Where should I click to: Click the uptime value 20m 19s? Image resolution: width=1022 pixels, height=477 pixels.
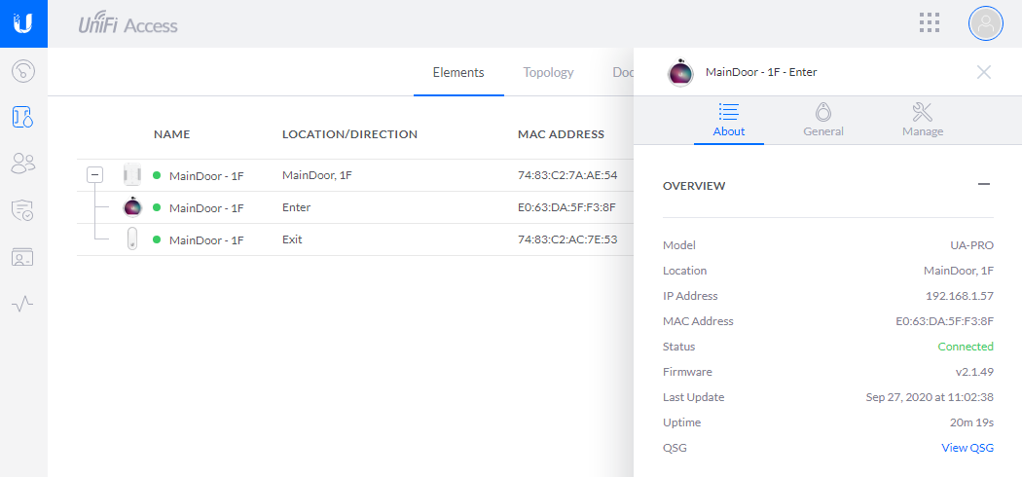pos(971,422)
